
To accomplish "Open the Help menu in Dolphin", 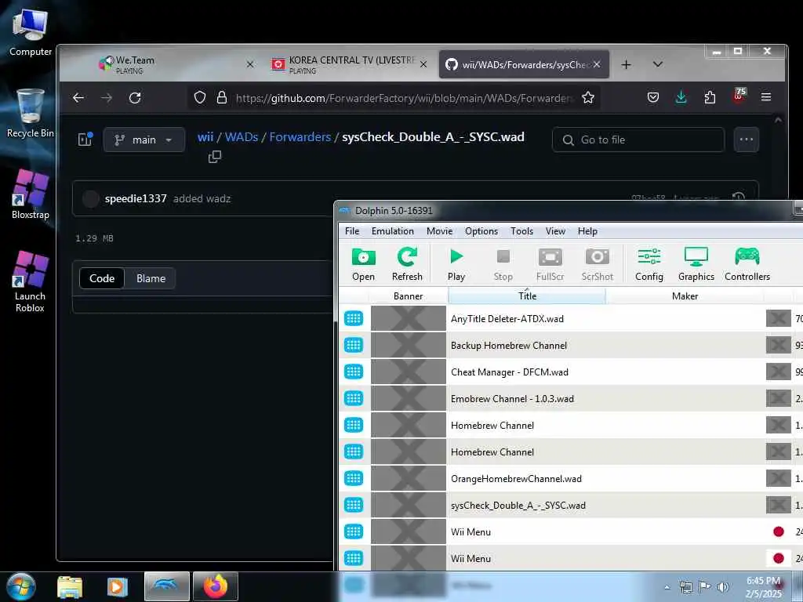I will click(587, 231).
